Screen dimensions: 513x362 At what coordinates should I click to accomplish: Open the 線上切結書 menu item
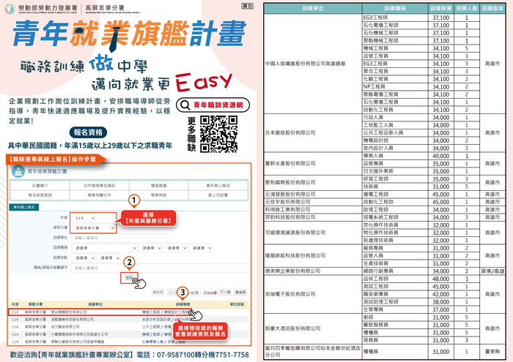pos(218,195)
